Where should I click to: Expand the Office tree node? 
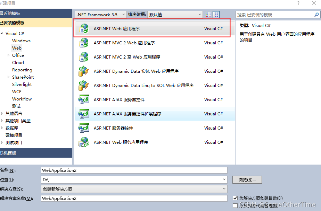click(x=8, y=55)
